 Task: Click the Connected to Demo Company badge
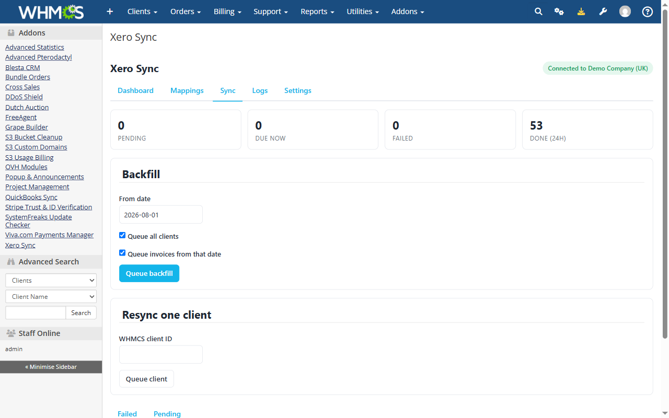tap(598, 68)
